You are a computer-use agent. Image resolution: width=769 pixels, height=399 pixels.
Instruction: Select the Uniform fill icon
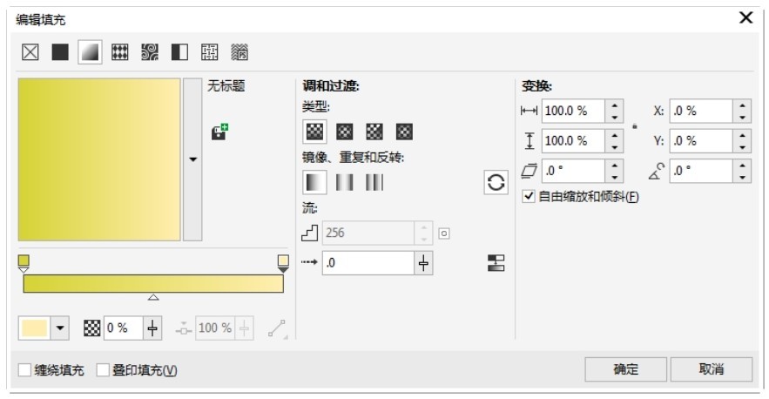coord(60,51)
